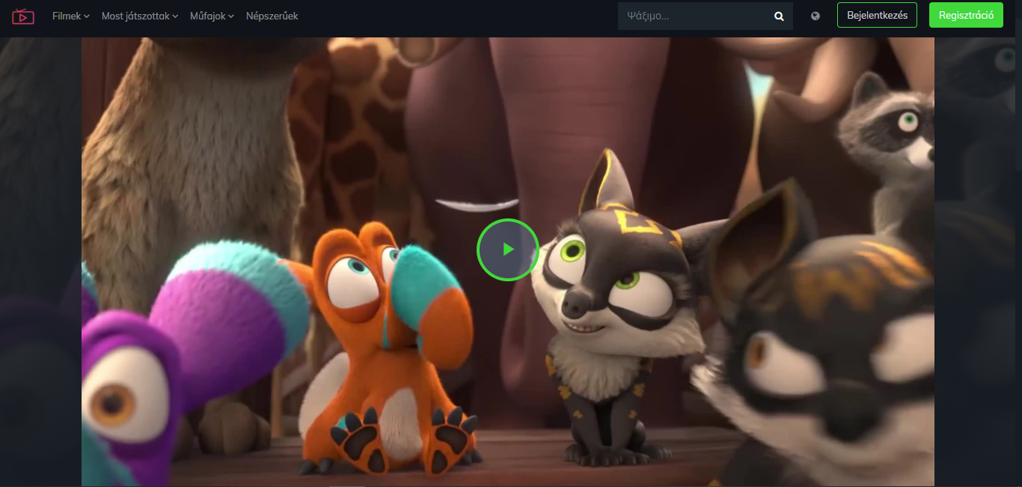Click the green Regisztráció button
Viewport: 1022px width, 487px height.
click(x=966, y=15)
